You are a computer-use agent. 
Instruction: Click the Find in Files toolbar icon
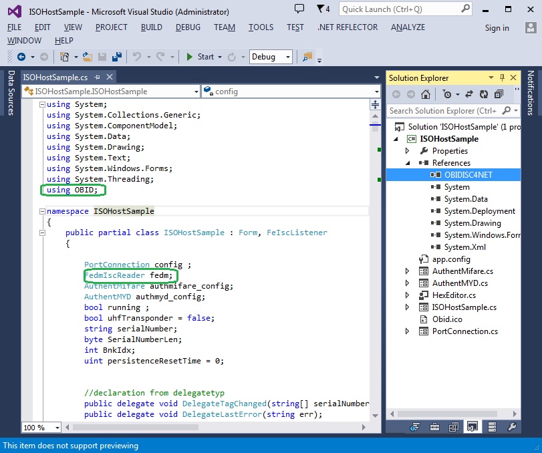pyautogui.click(x=307, y=57)
